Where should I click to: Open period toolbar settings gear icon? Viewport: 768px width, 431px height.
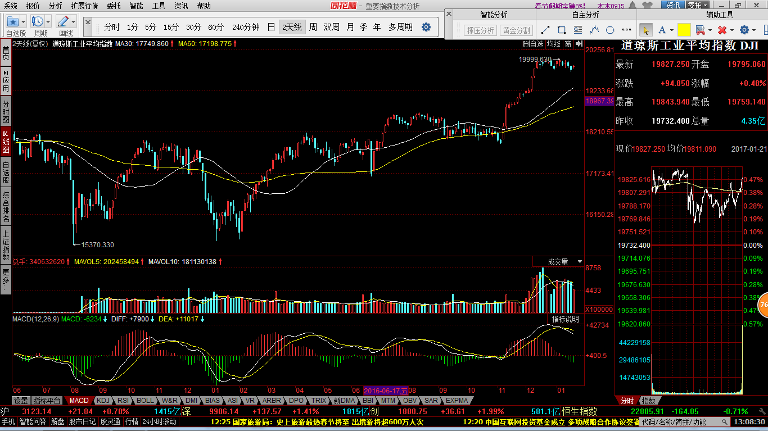pyautogui.click(x=426, y=27)
